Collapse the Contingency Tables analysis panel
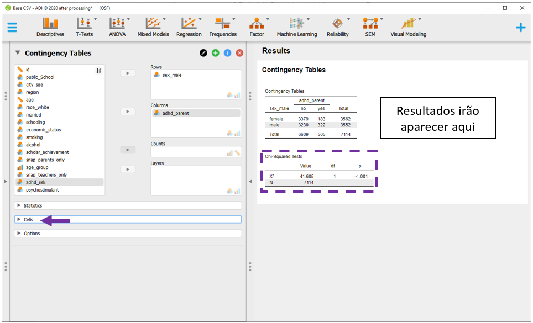Screen dimensions: 533x323 click(x=18, y=53)
